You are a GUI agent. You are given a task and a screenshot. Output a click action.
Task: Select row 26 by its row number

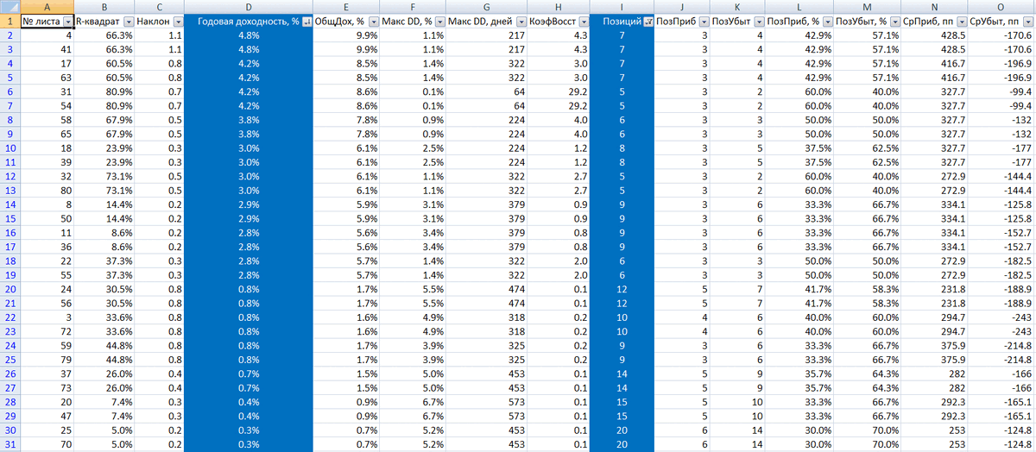(9, 374)
